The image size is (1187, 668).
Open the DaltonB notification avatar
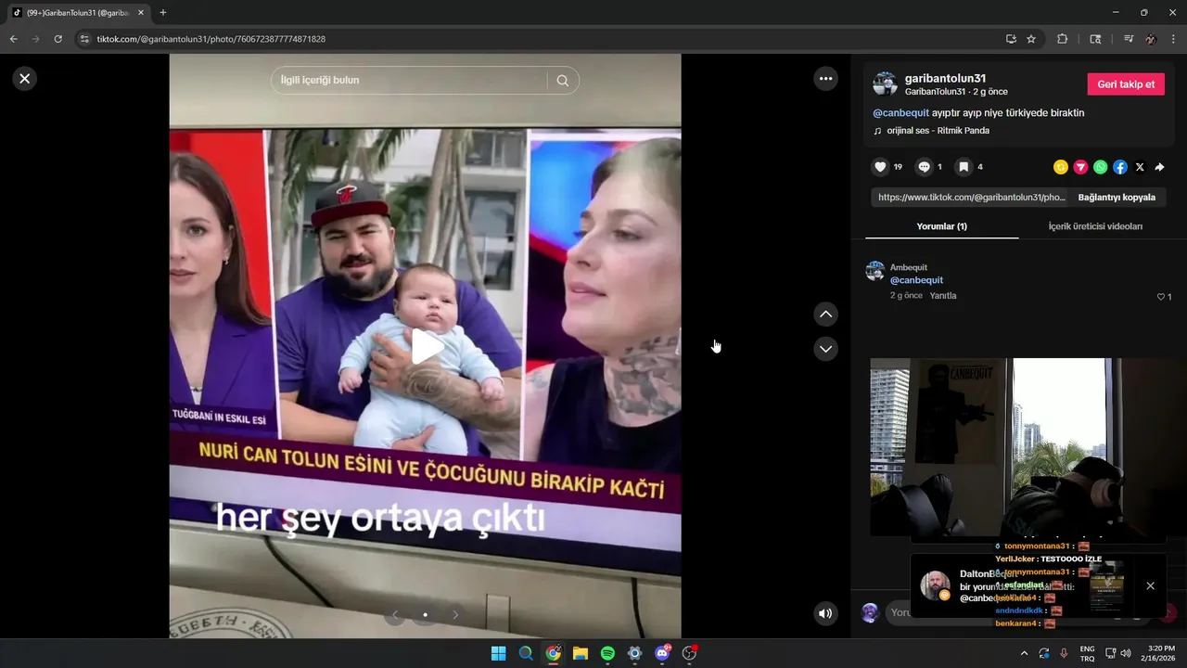(x=935, y=585)
